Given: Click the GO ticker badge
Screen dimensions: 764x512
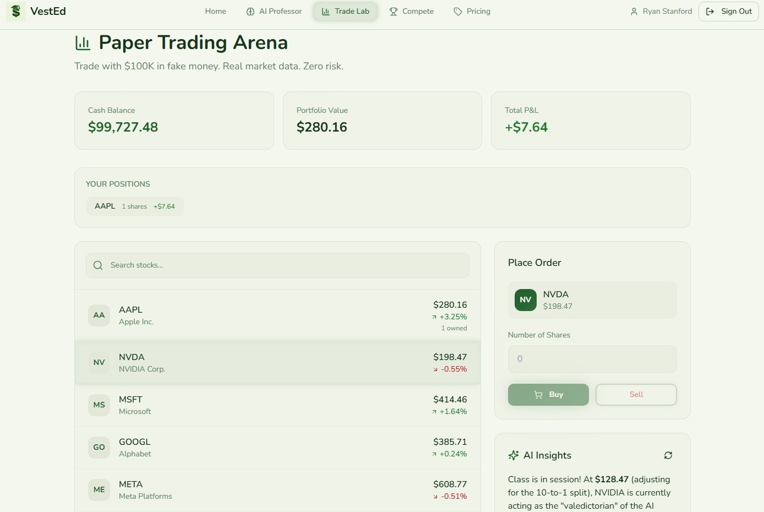Looking at the screenshot, I should pyautogui.click(x=99, y=448).
